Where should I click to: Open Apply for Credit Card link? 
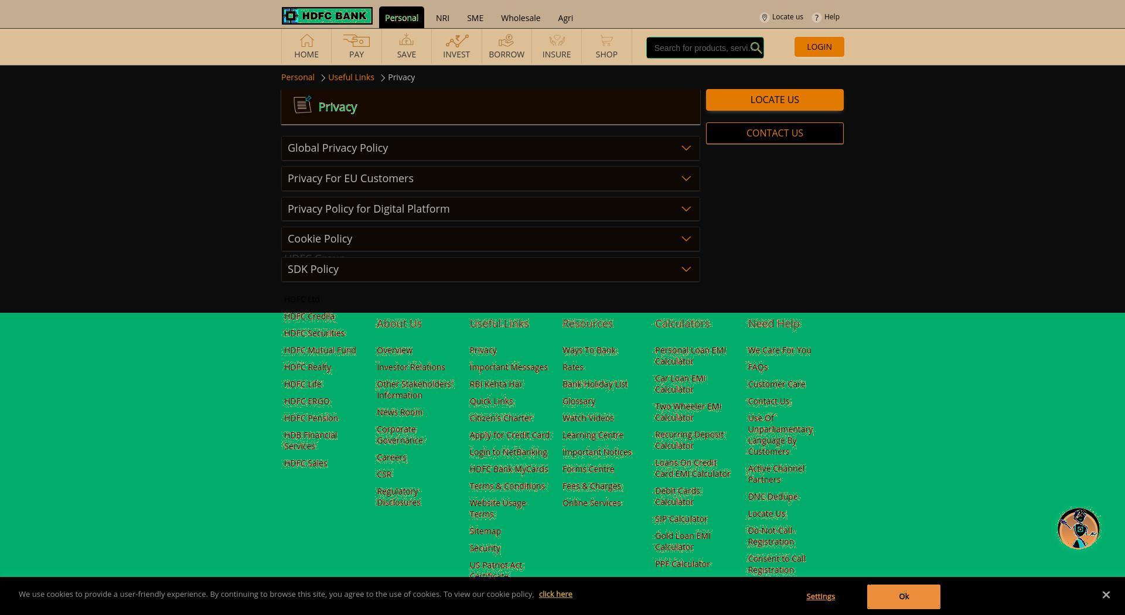pyautogui.click(x=510, y=435)
